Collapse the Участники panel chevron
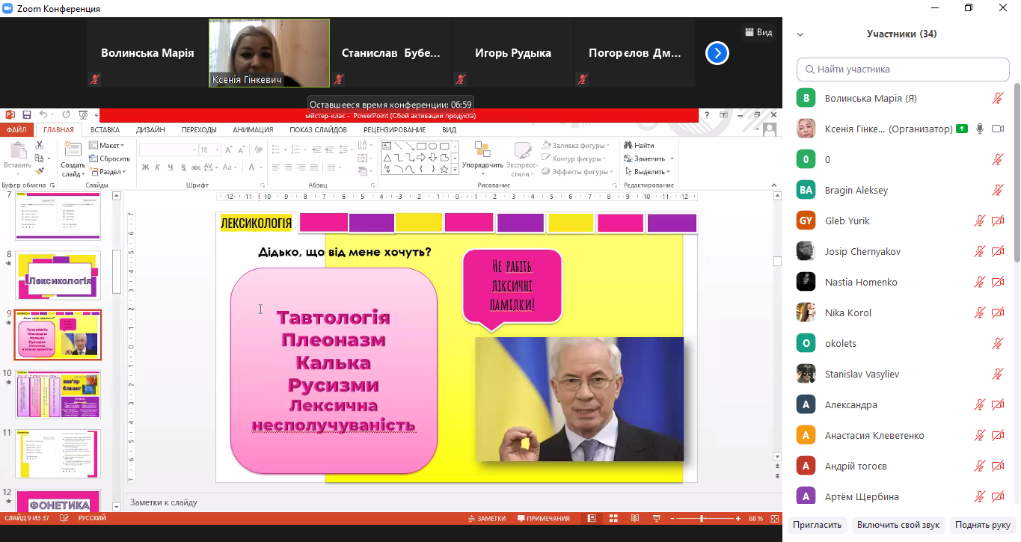1021x542 pixels. (800, 34)
